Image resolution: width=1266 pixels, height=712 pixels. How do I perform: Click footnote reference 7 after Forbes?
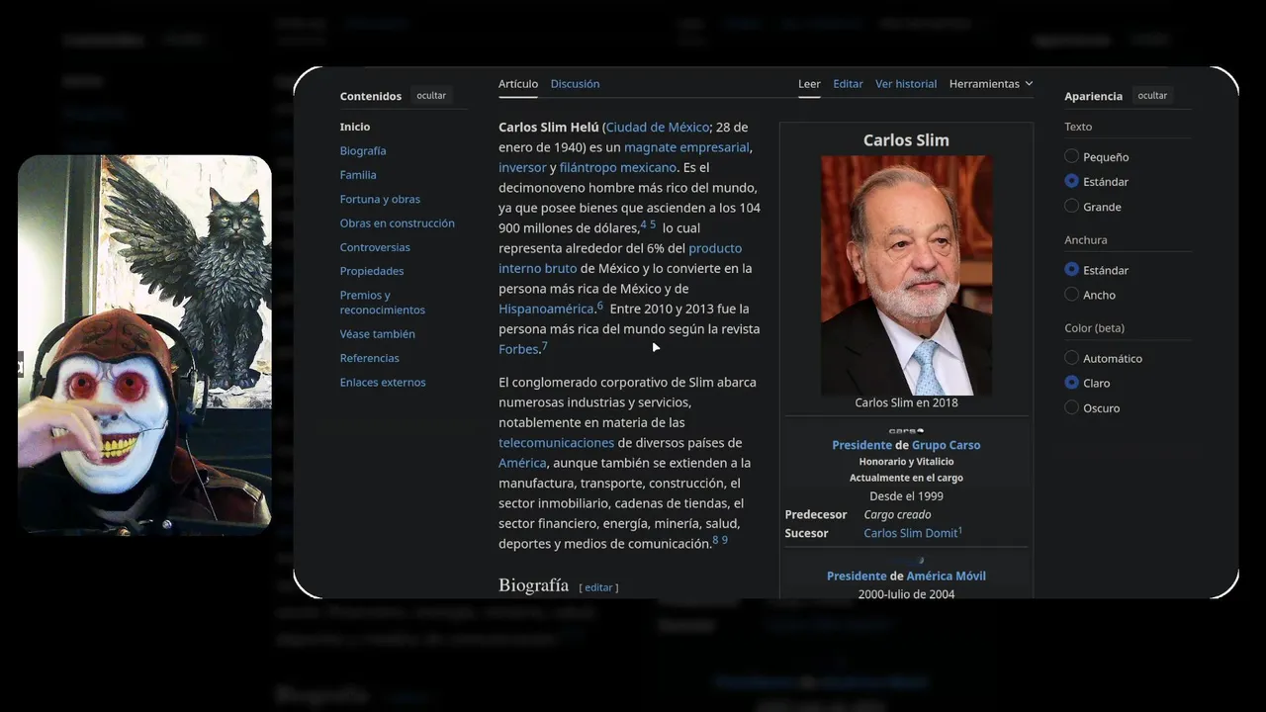coord(544,346)
